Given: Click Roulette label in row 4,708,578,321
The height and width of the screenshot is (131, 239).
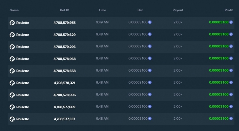Looking at the screenshot, I should pos(23,83).
